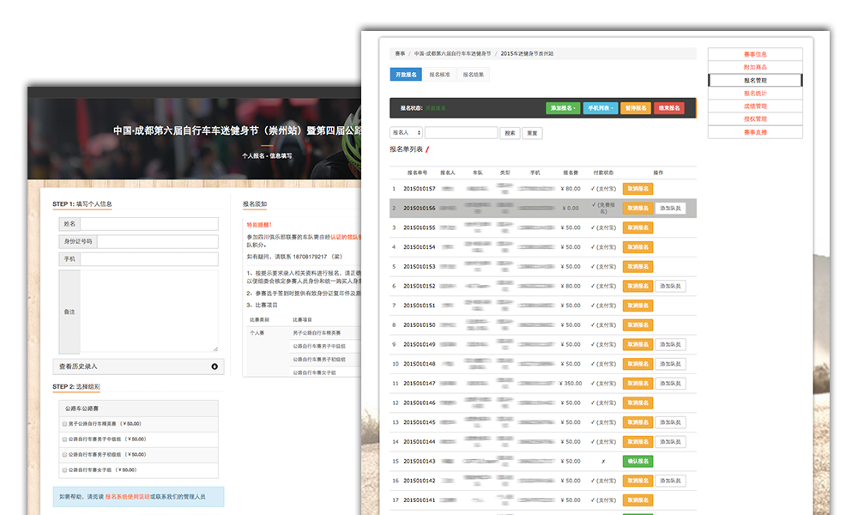Viewport: 858px width, 515px height.
Task: Click the down-arrow icon beside 查看历史录入
Action: coord(214,367)
